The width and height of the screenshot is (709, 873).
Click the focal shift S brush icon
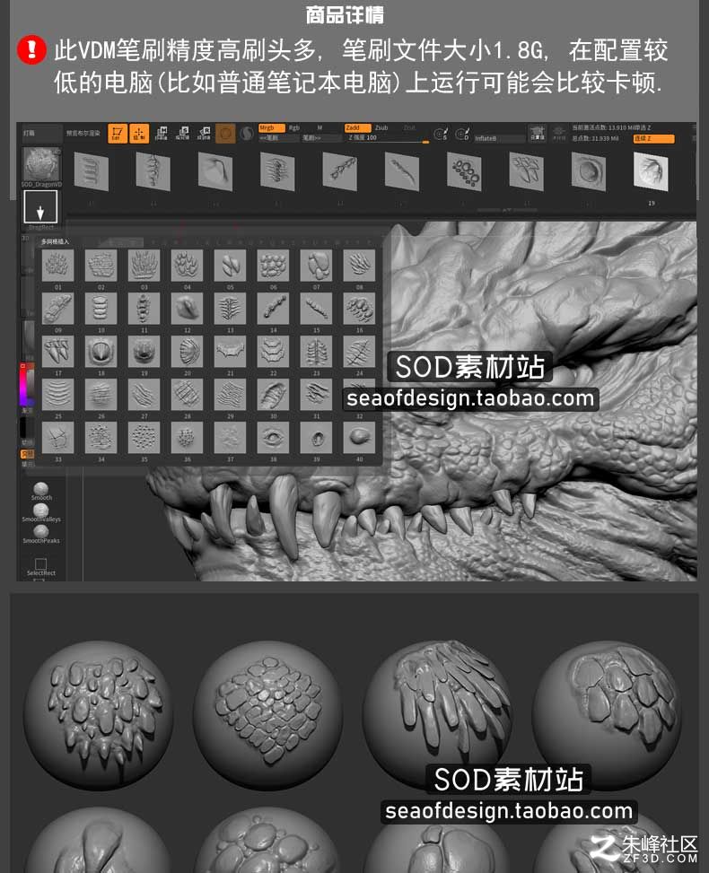tap(441, 134)
